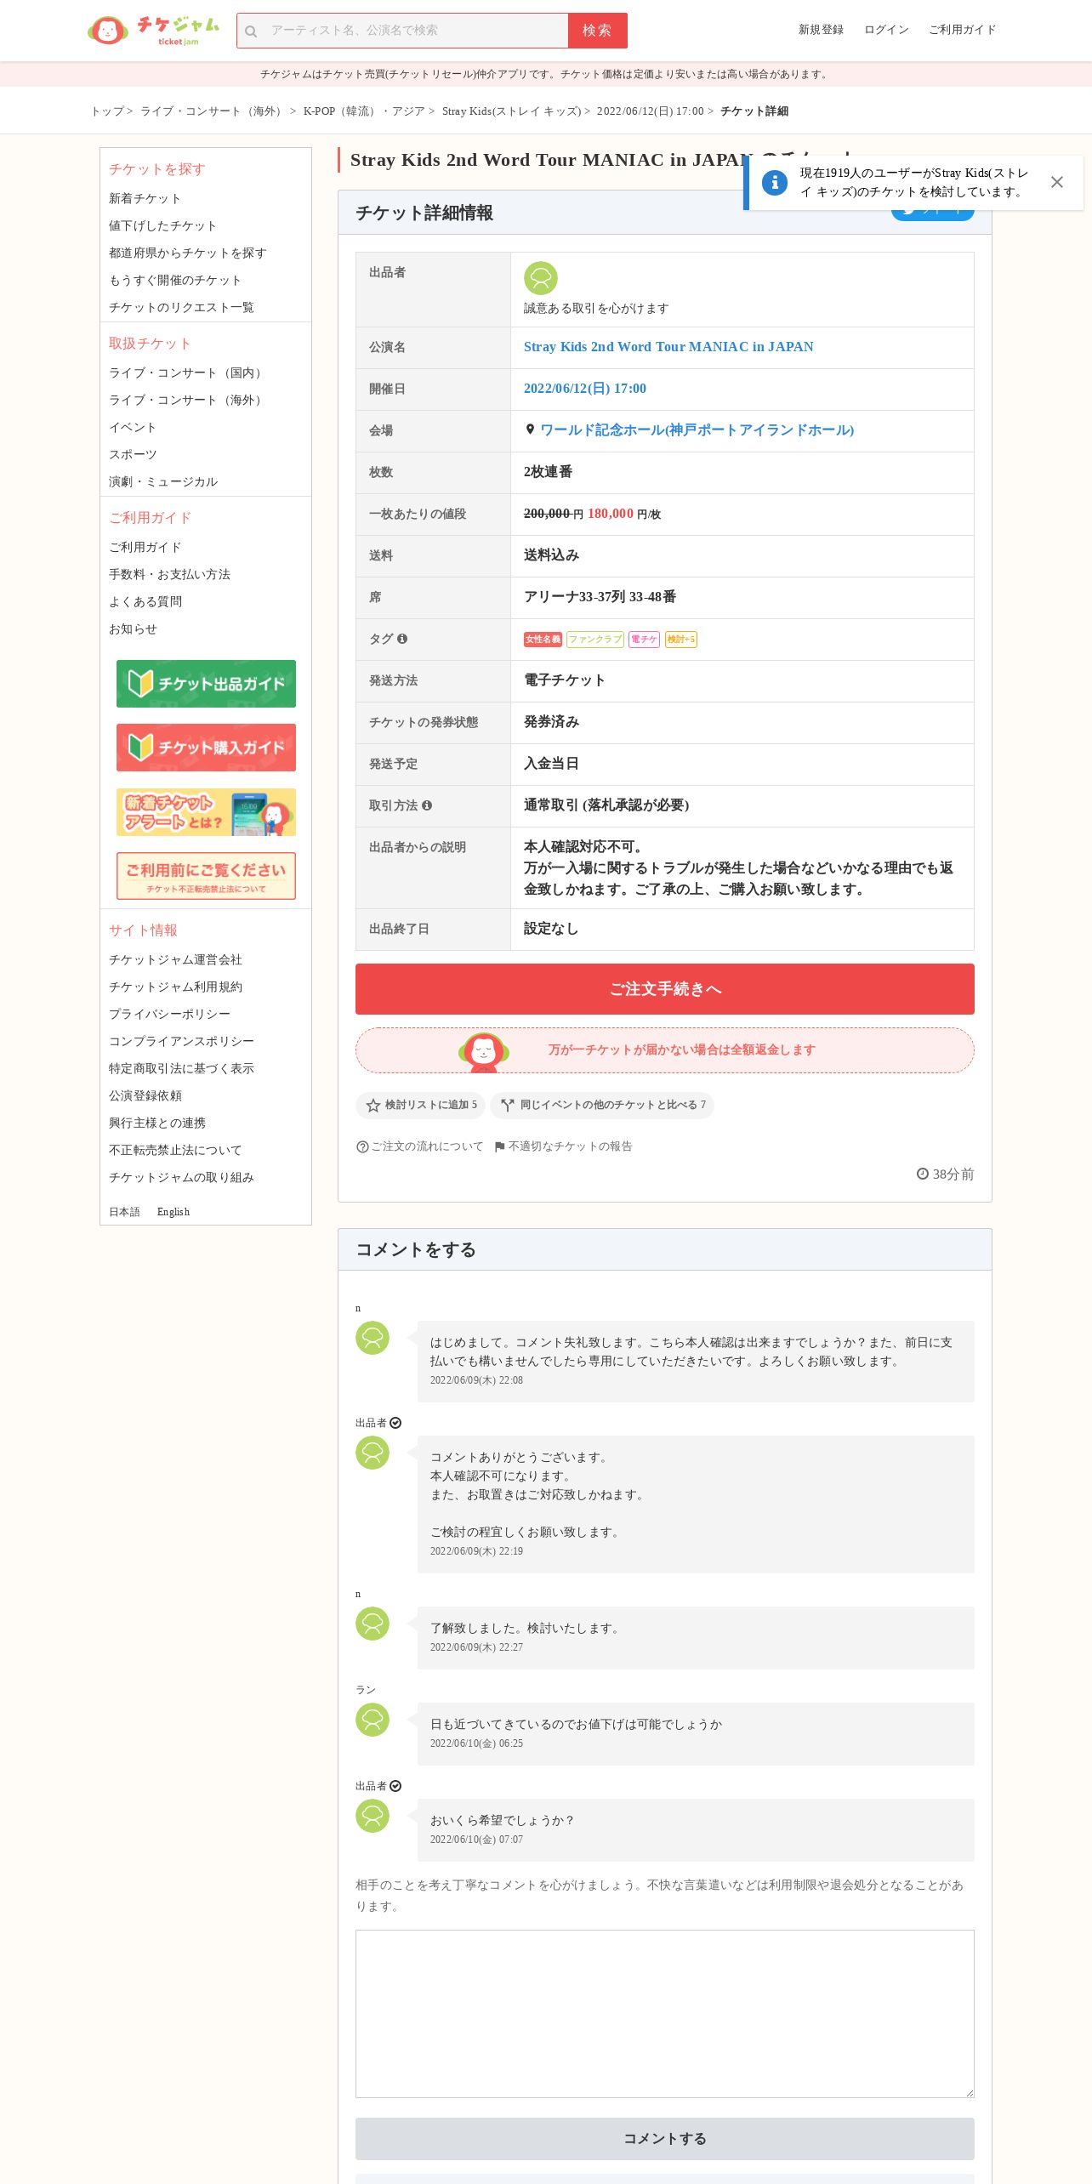Open 新規登録 in header

(x=821, y=30)
